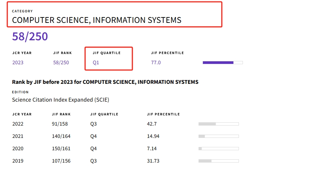Click the 58/250 JIF rank value
Viewport: 312px width, 176px height.
pyautogui.click(x=61, y=62)
